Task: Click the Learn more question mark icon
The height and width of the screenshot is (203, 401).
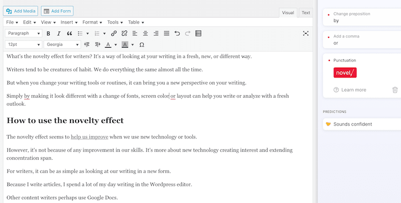Action: click(336, 90)
